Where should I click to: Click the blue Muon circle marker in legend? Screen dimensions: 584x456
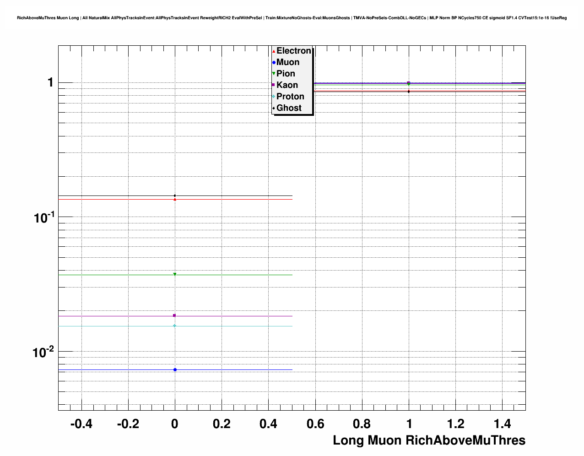pyautogui.click(x=274, y=63)
